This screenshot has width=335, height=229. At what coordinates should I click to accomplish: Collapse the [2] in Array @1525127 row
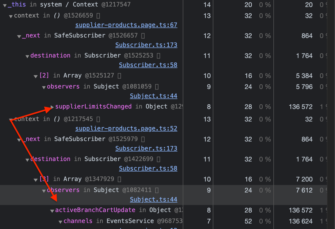click(36, 76)
